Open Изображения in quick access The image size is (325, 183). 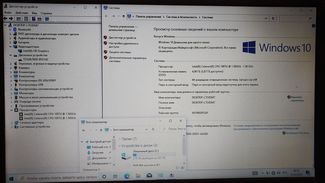(100, 163)
